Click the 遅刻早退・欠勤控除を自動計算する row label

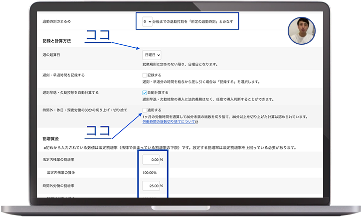coord(71,93)
